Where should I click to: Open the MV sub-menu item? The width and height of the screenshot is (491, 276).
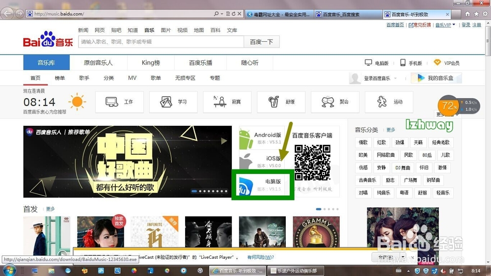pos(132,78)
